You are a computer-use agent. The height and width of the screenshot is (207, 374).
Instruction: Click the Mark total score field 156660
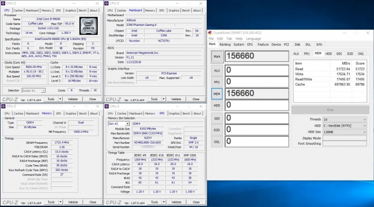tap(257, 56)
